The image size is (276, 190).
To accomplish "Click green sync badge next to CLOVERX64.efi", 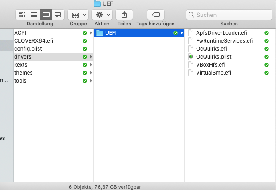I will 85,41.
